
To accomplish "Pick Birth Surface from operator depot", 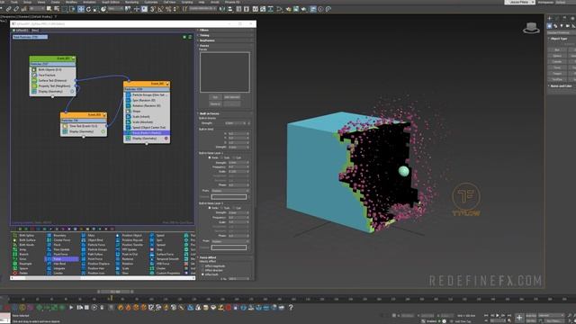I will [x=24, y=240].
